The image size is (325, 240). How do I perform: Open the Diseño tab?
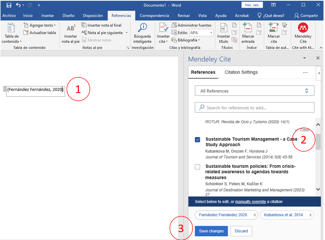[69, 16]
